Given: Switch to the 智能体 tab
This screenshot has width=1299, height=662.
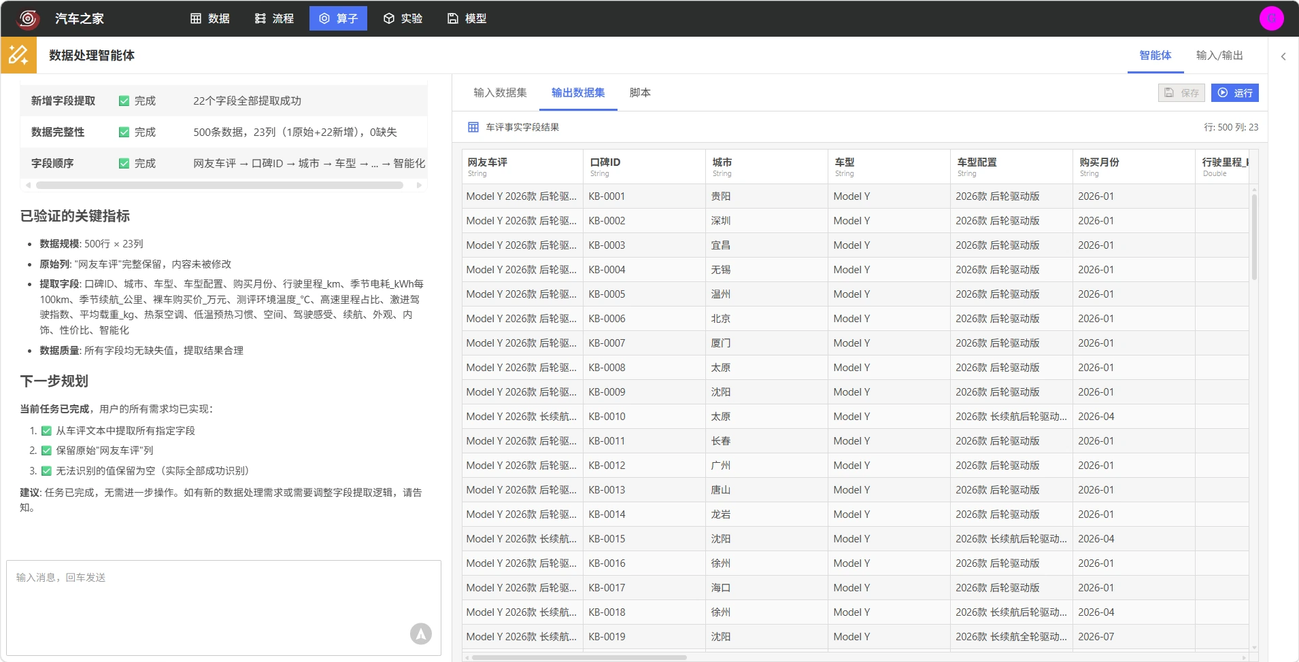Looking at the screenshot, I should (x=1155, y=56).
